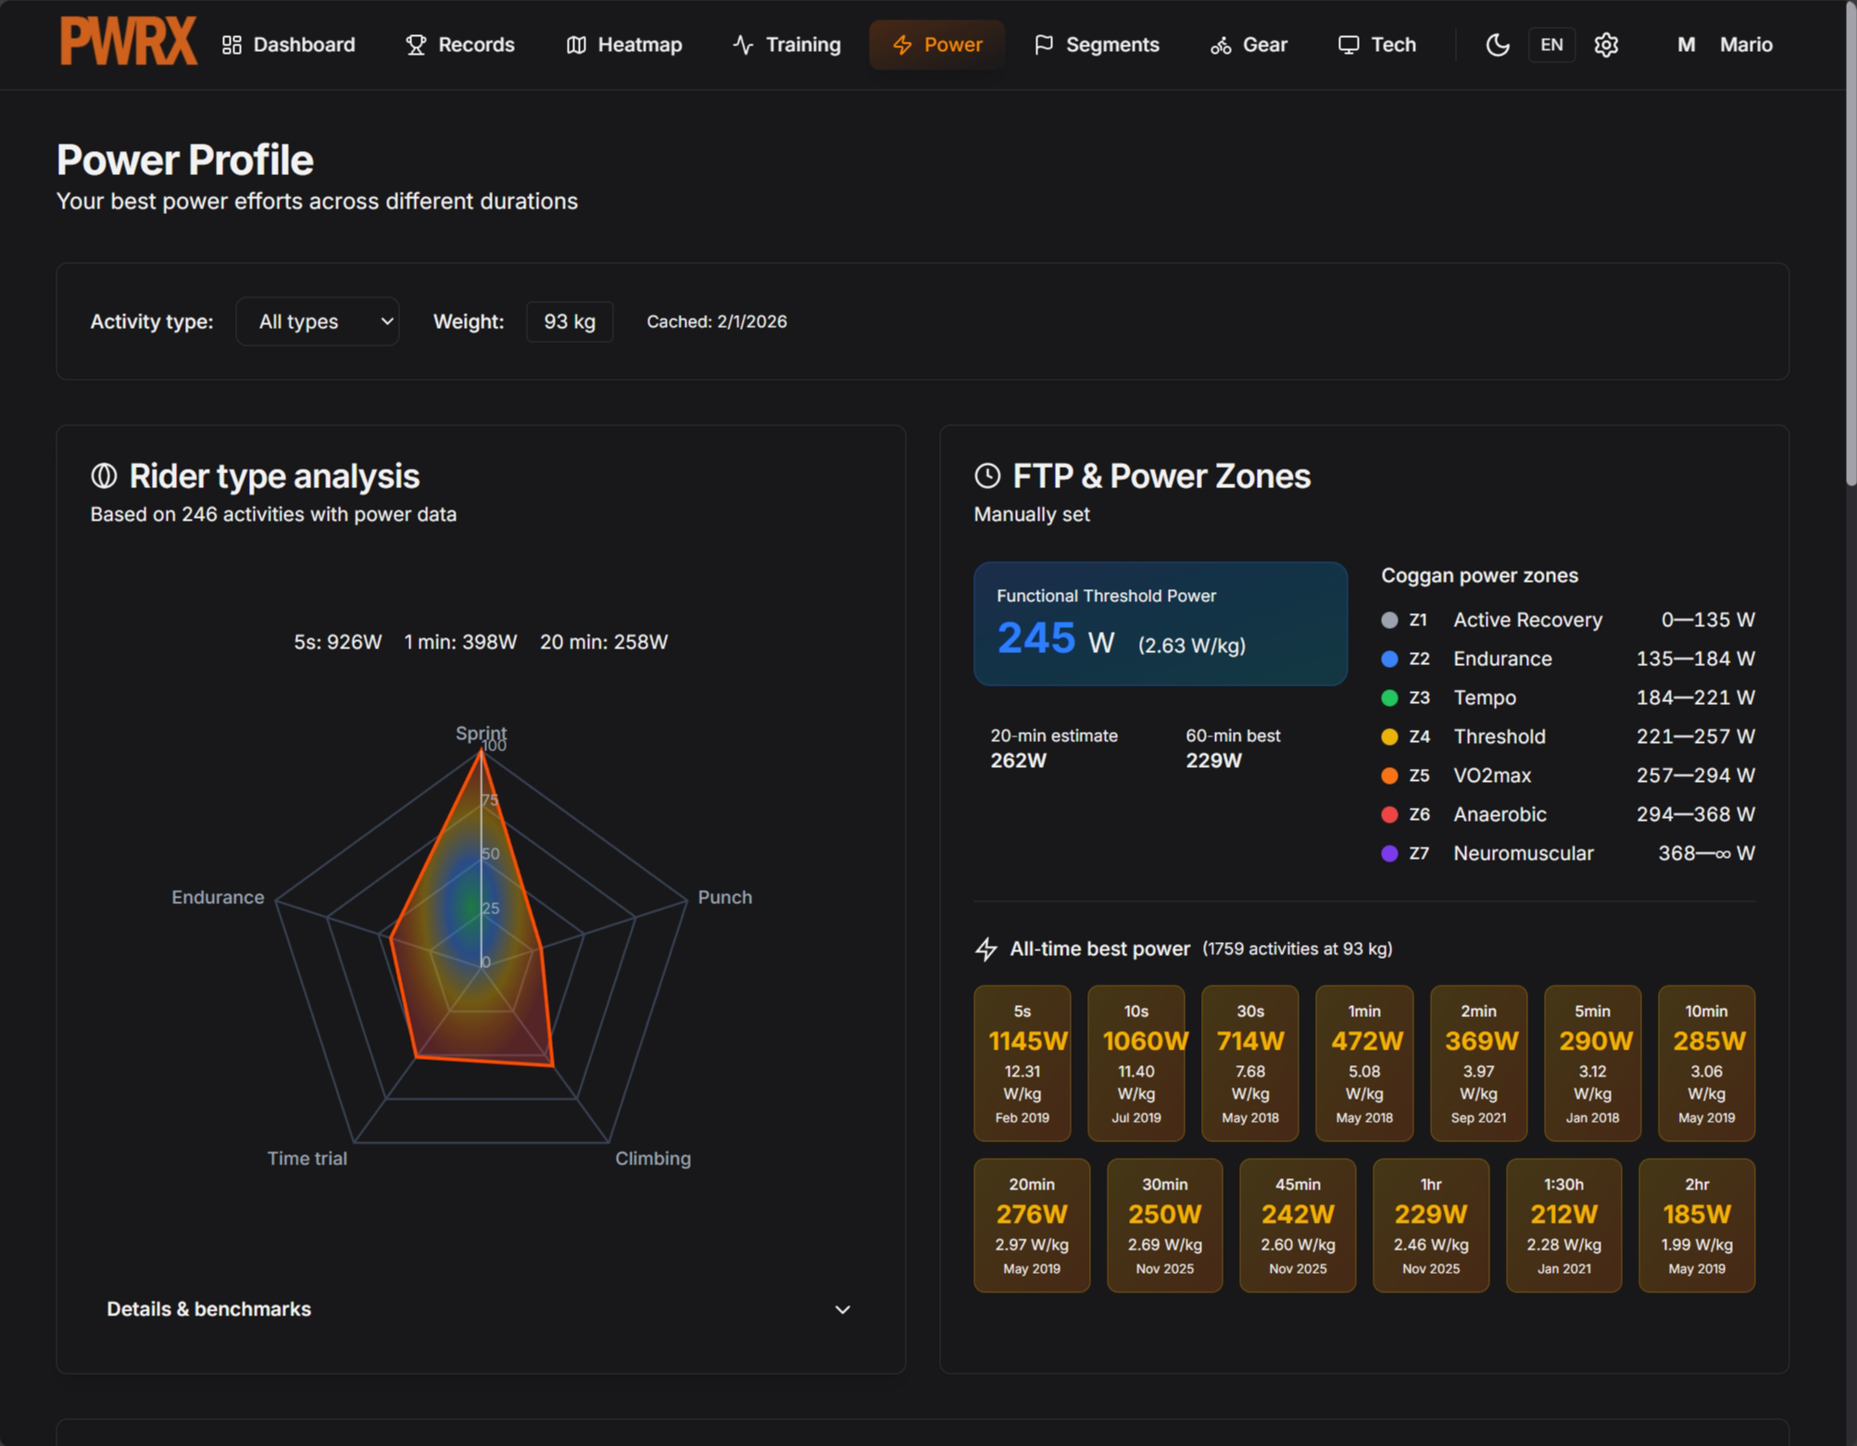Click the Gear bicycle icon

tap(1221, 44)
